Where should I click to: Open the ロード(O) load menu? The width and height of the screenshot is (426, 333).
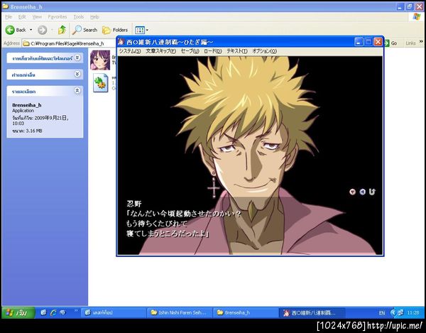click(x=213, y=51)
